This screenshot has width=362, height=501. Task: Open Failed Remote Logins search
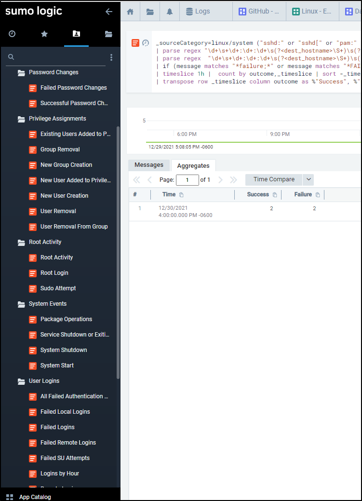point(68,443)
